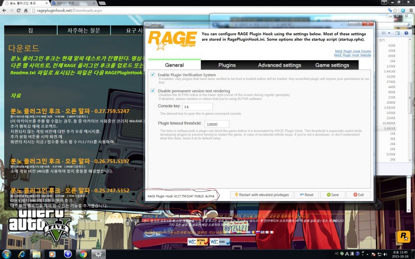The height and width of the screenshot is (259, 415).
Task: Click the translate icon in address bar
Action: [x=390, y=11]
